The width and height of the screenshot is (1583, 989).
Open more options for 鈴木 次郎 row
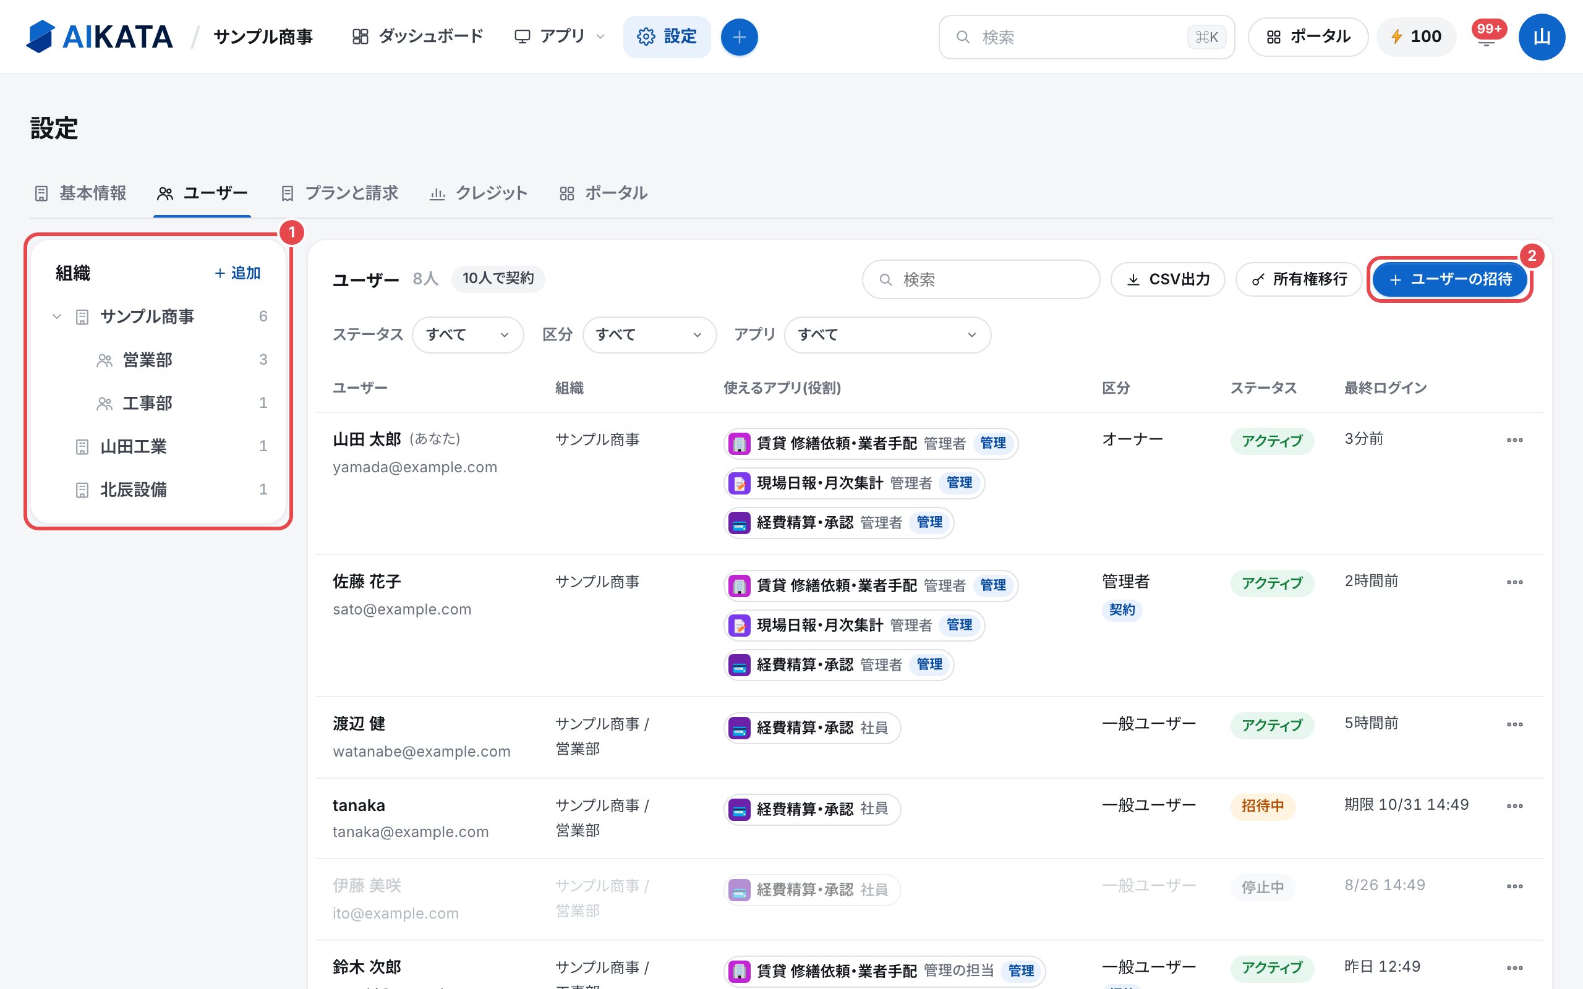click(1514, 968)
